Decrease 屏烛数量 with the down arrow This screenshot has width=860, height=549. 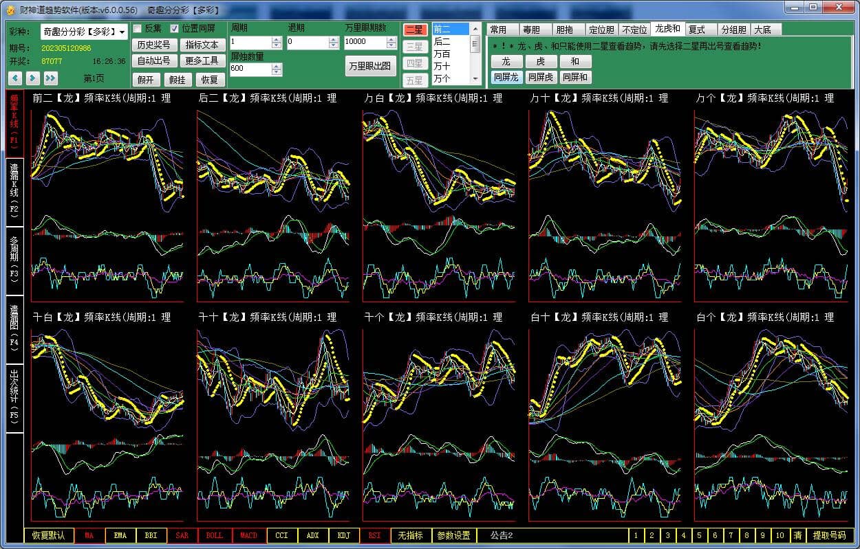pos(277,72)
